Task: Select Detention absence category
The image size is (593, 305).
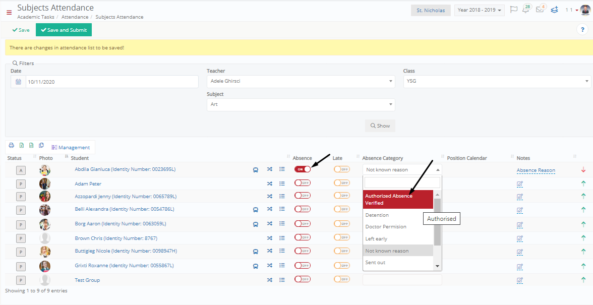Action: (398, 215)
